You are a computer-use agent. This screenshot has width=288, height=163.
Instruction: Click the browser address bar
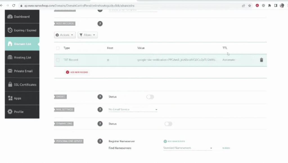coord(84,5)
